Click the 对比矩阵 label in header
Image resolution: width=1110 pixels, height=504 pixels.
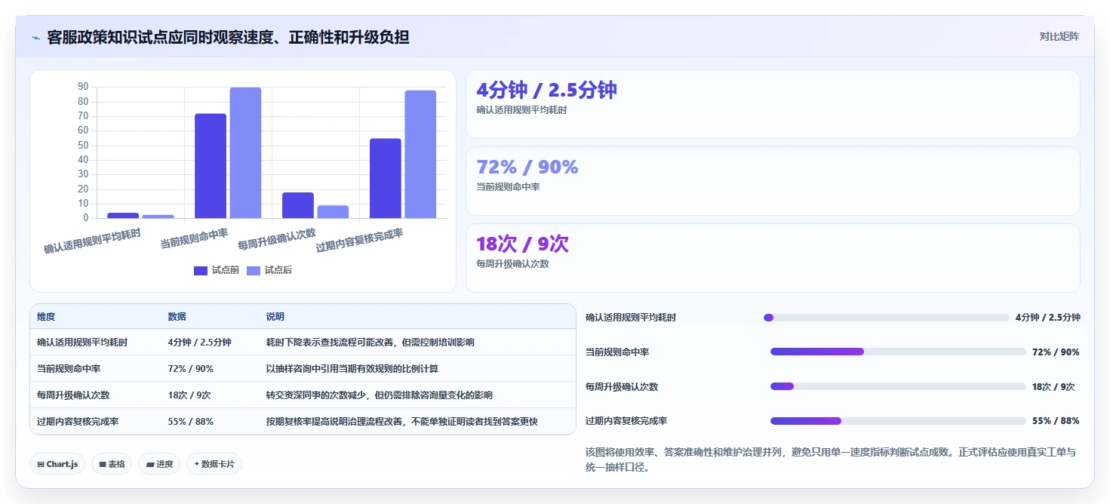[x=1059, y=36]
